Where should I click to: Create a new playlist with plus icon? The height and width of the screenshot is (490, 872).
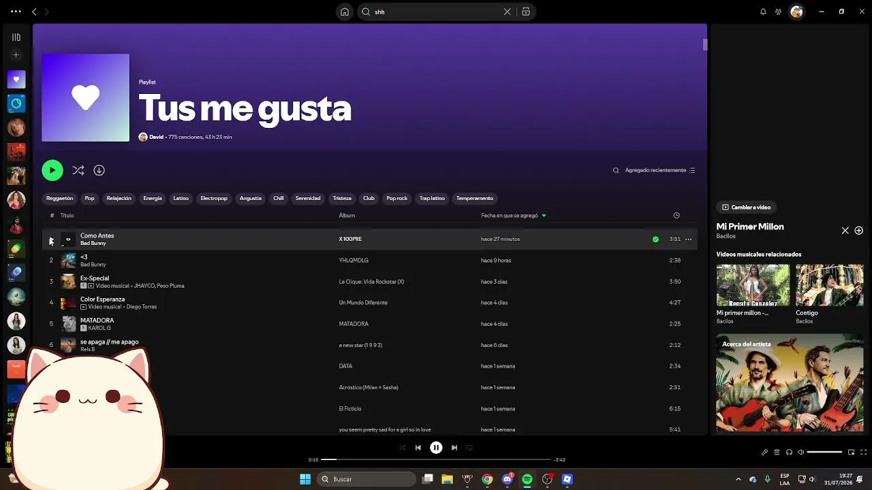[16, 55]
